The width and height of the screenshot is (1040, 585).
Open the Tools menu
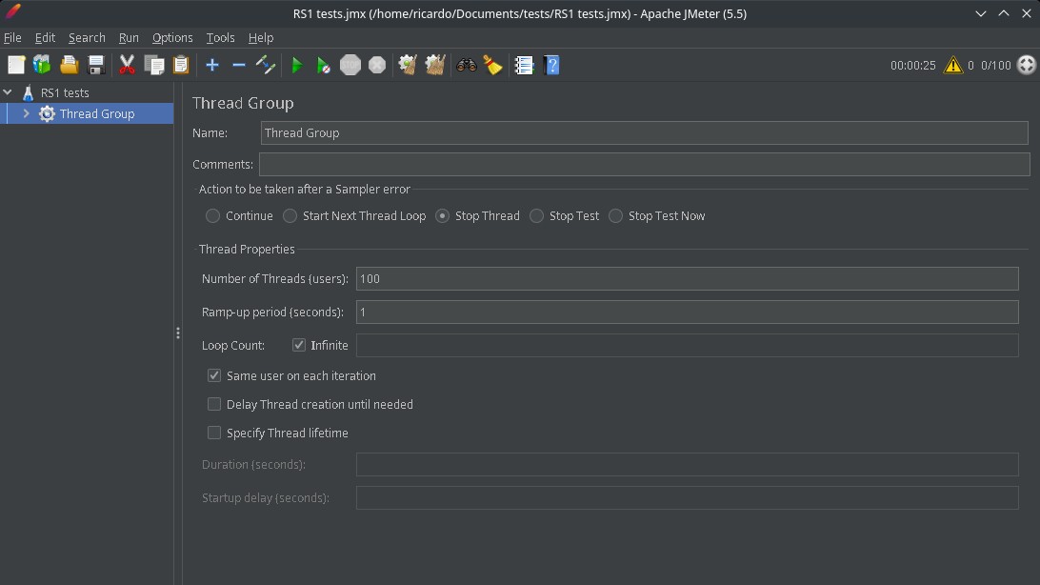point(220,38)
